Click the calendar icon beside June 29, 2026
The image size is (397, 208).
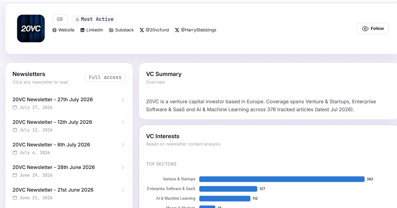[x=15, y=175]
